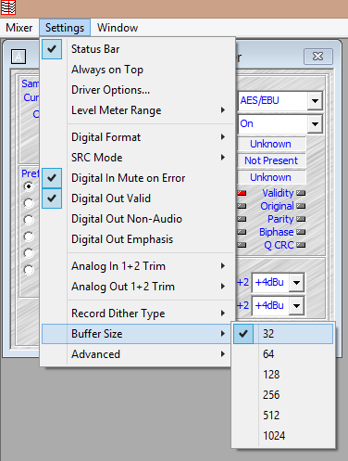Screen dimensions: 348x461
Task: Set buffer size to 1024
Action: pos(283,436)
